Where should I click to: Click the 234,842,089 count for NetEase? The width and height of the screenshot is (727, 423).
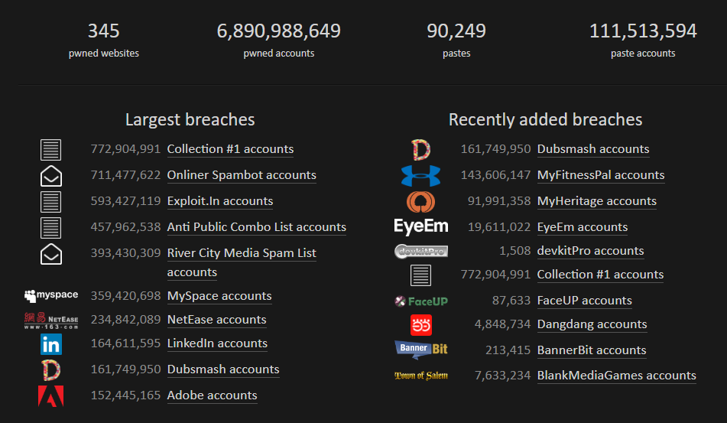click(125, 320)
